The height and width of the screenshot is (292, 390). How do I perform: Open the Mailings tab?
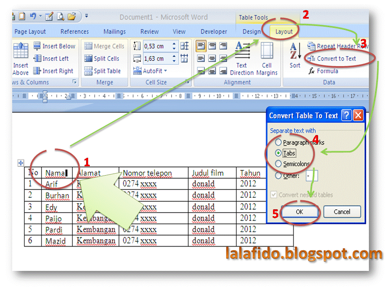[x=115, y=32]
